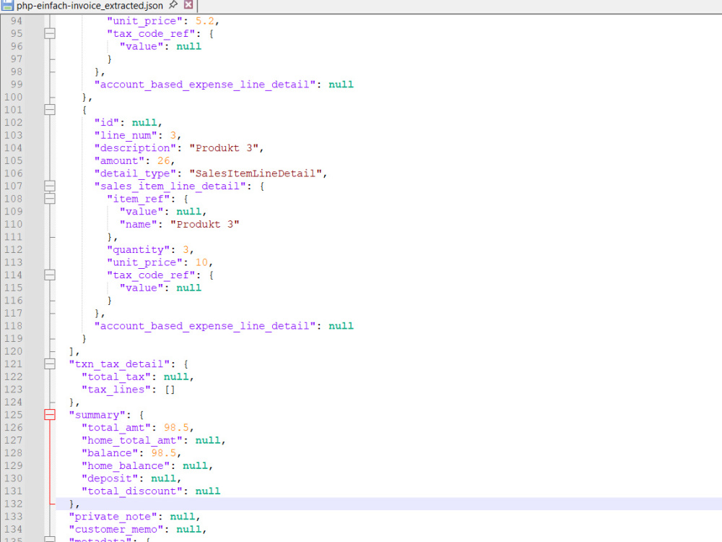Click the "total_discount" key
This screenshot has height=542, width=722.
click(132, 491)
